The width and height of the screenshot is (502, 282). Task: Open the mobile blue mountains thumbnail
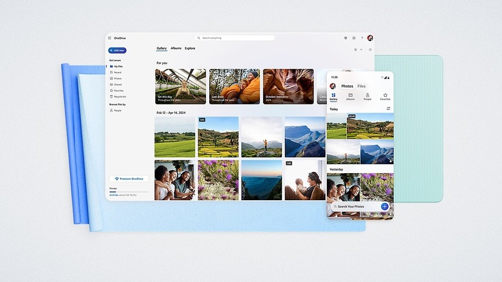coord(377,152)
